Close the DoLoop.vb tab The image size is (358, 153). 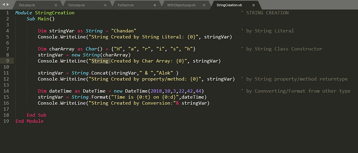click(56, 5)
